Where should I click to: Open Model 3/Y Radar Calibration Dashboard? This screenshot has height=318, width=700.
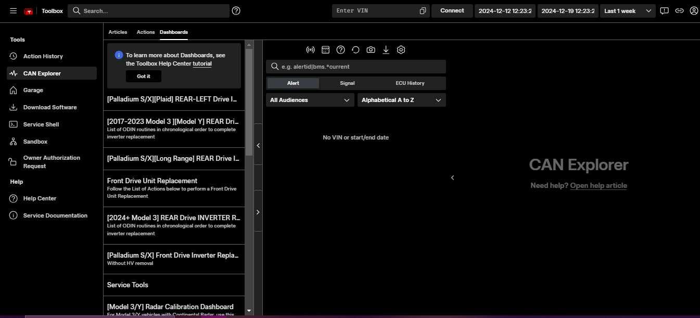(174, 307)
